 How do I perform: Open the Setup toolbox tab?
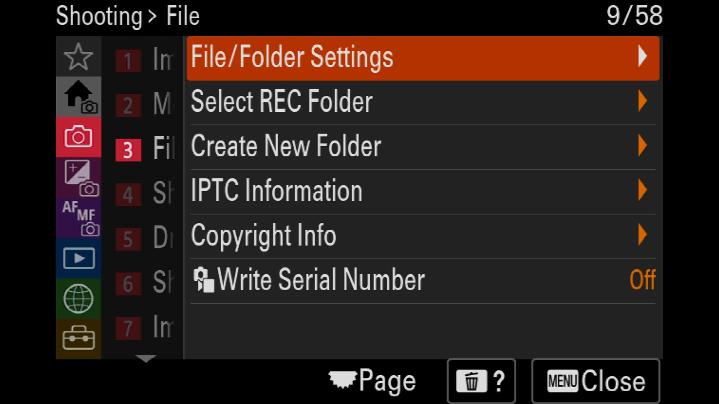79,339
